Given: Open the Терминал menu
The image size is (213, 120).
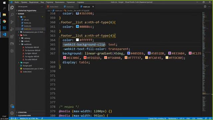Looking at the screenshot, I should (x=71, y=2).
